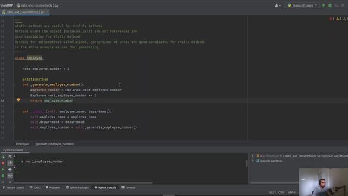Click the console input prompt line

(131, 172)
